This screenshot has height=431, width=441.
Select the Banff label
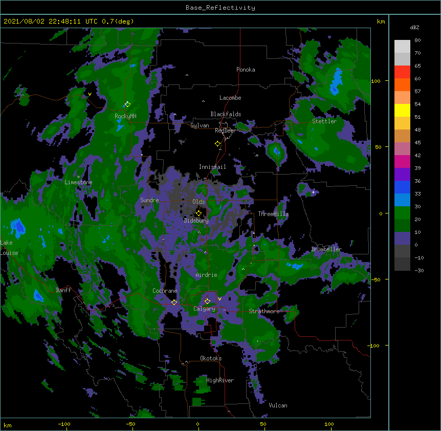(63, 290)
